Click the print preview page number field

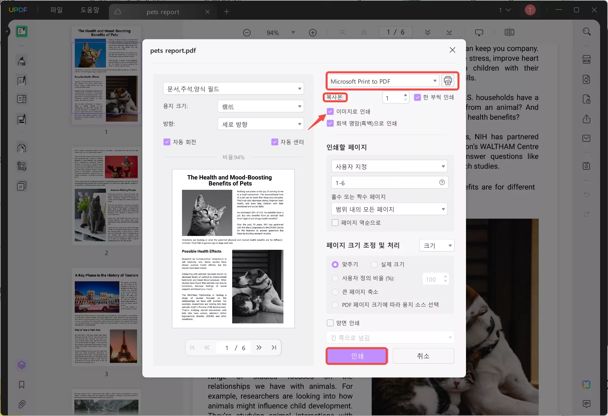pyautogui.click(x=227, y=348)
